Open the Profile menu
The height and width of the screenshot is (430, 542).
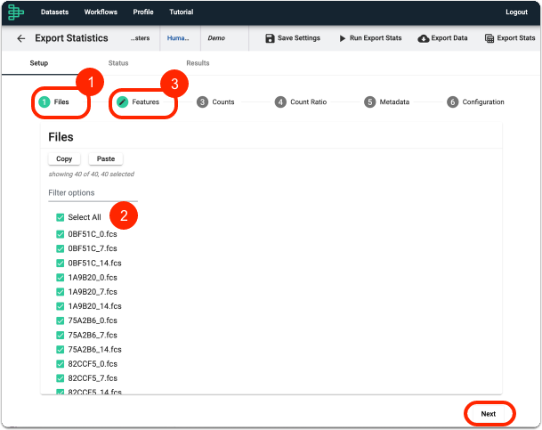click(143, 12)
